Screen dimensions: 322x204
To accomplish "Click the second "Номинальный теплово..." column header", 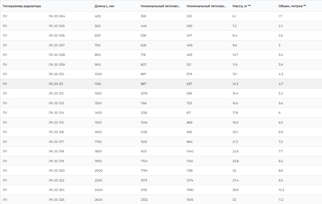I will click(x=206, y=6).
